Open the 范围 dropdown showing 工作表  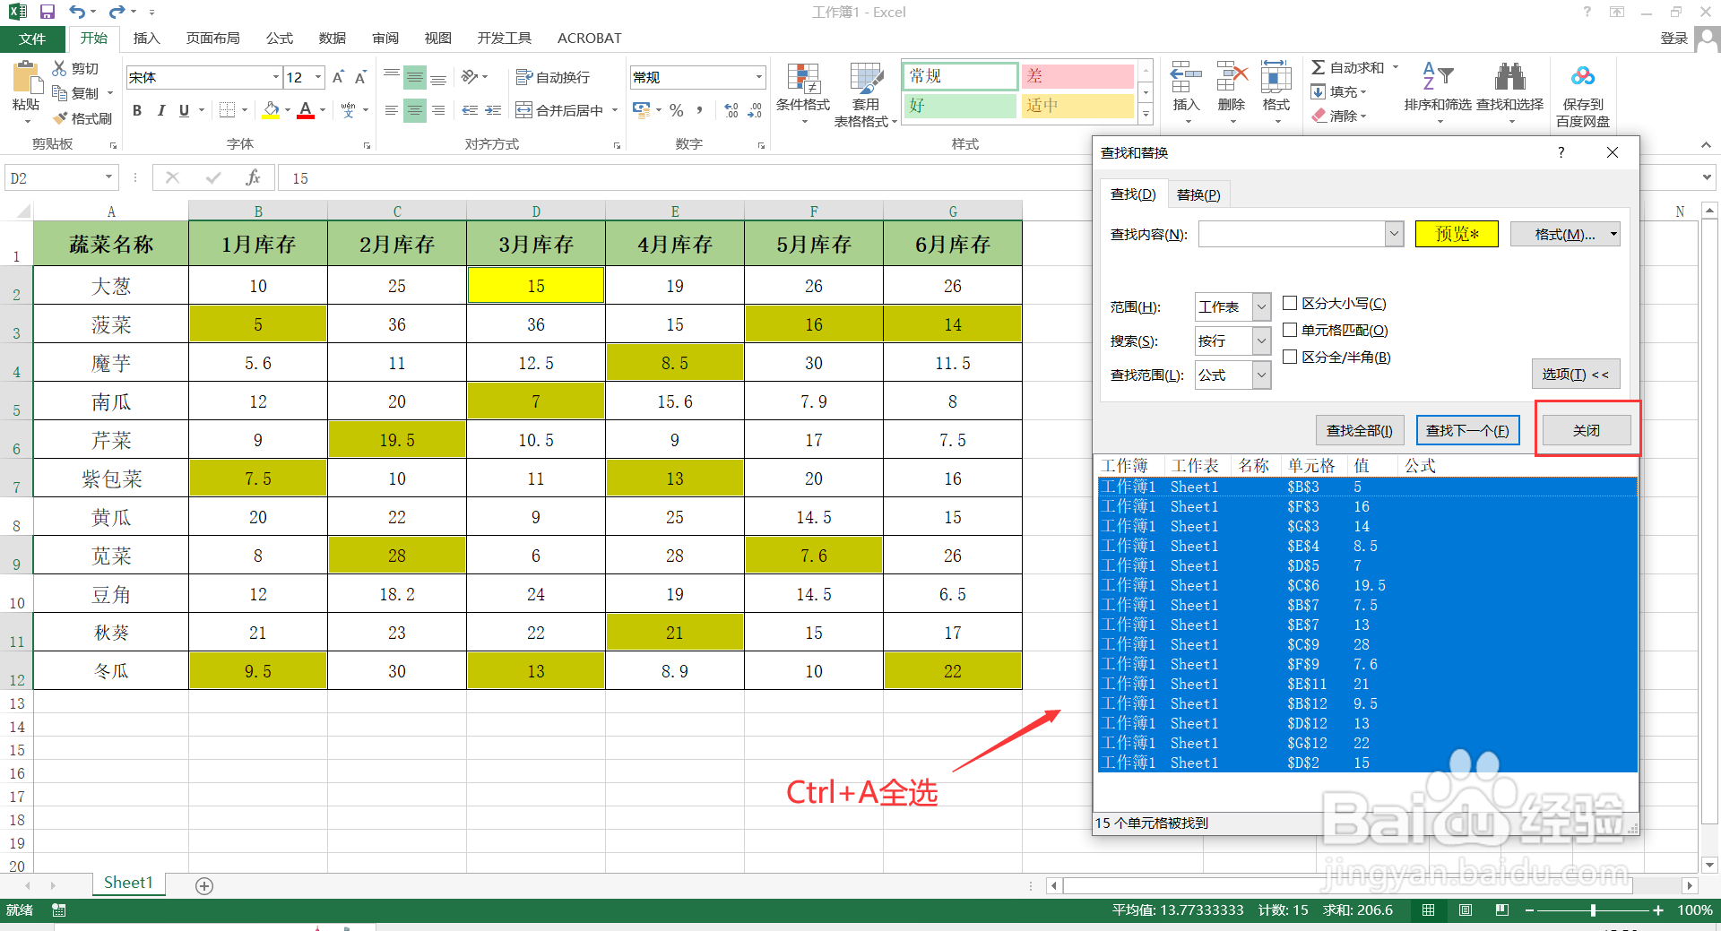click(1260, 306)
